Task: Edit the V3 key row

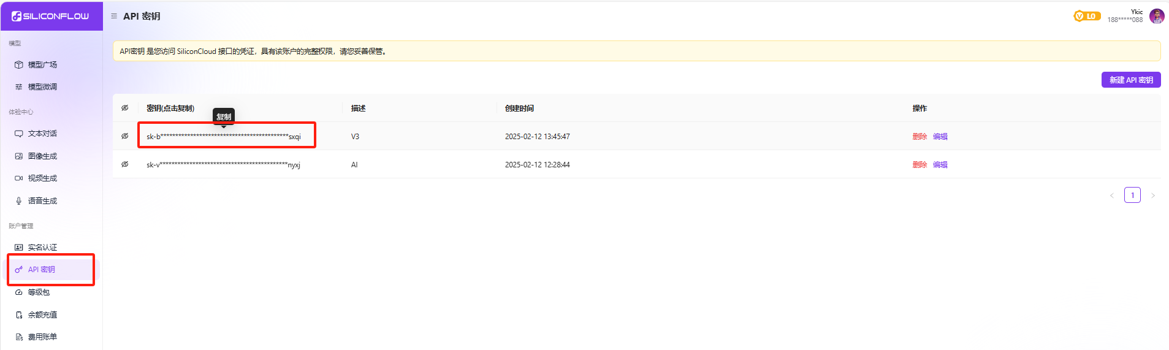Action: [940, 136]
